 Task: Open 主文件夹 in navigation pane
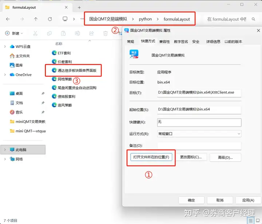click(x=20, y=56)
